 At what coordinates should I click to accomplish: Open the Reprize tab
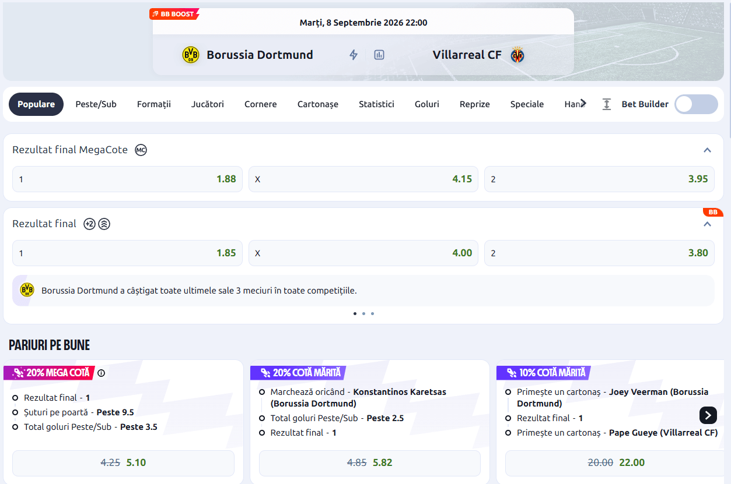point(475,104)
